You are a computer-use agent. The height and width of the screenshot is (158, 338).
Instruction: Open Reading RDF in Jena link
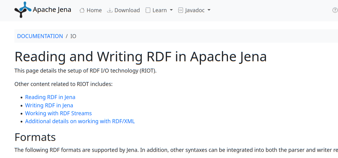(x=50, y=97)
